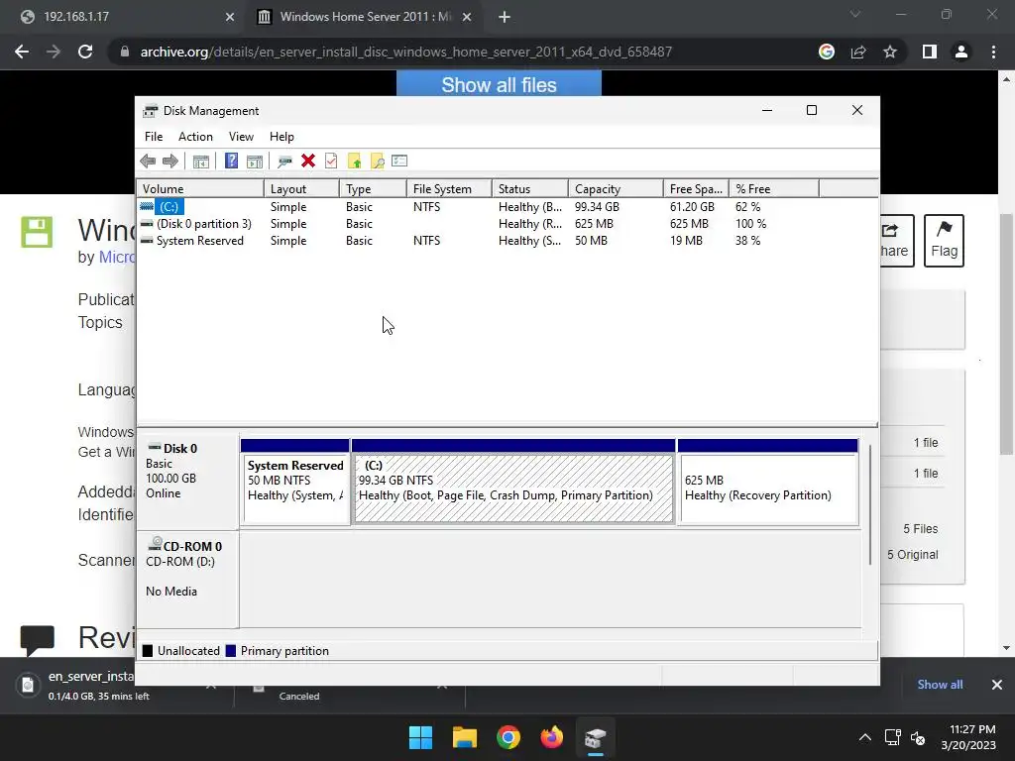This screenshot has height=761, width=1015.
Task: Click the 99.34 GB capacity cell
Action: coord(597,207)
